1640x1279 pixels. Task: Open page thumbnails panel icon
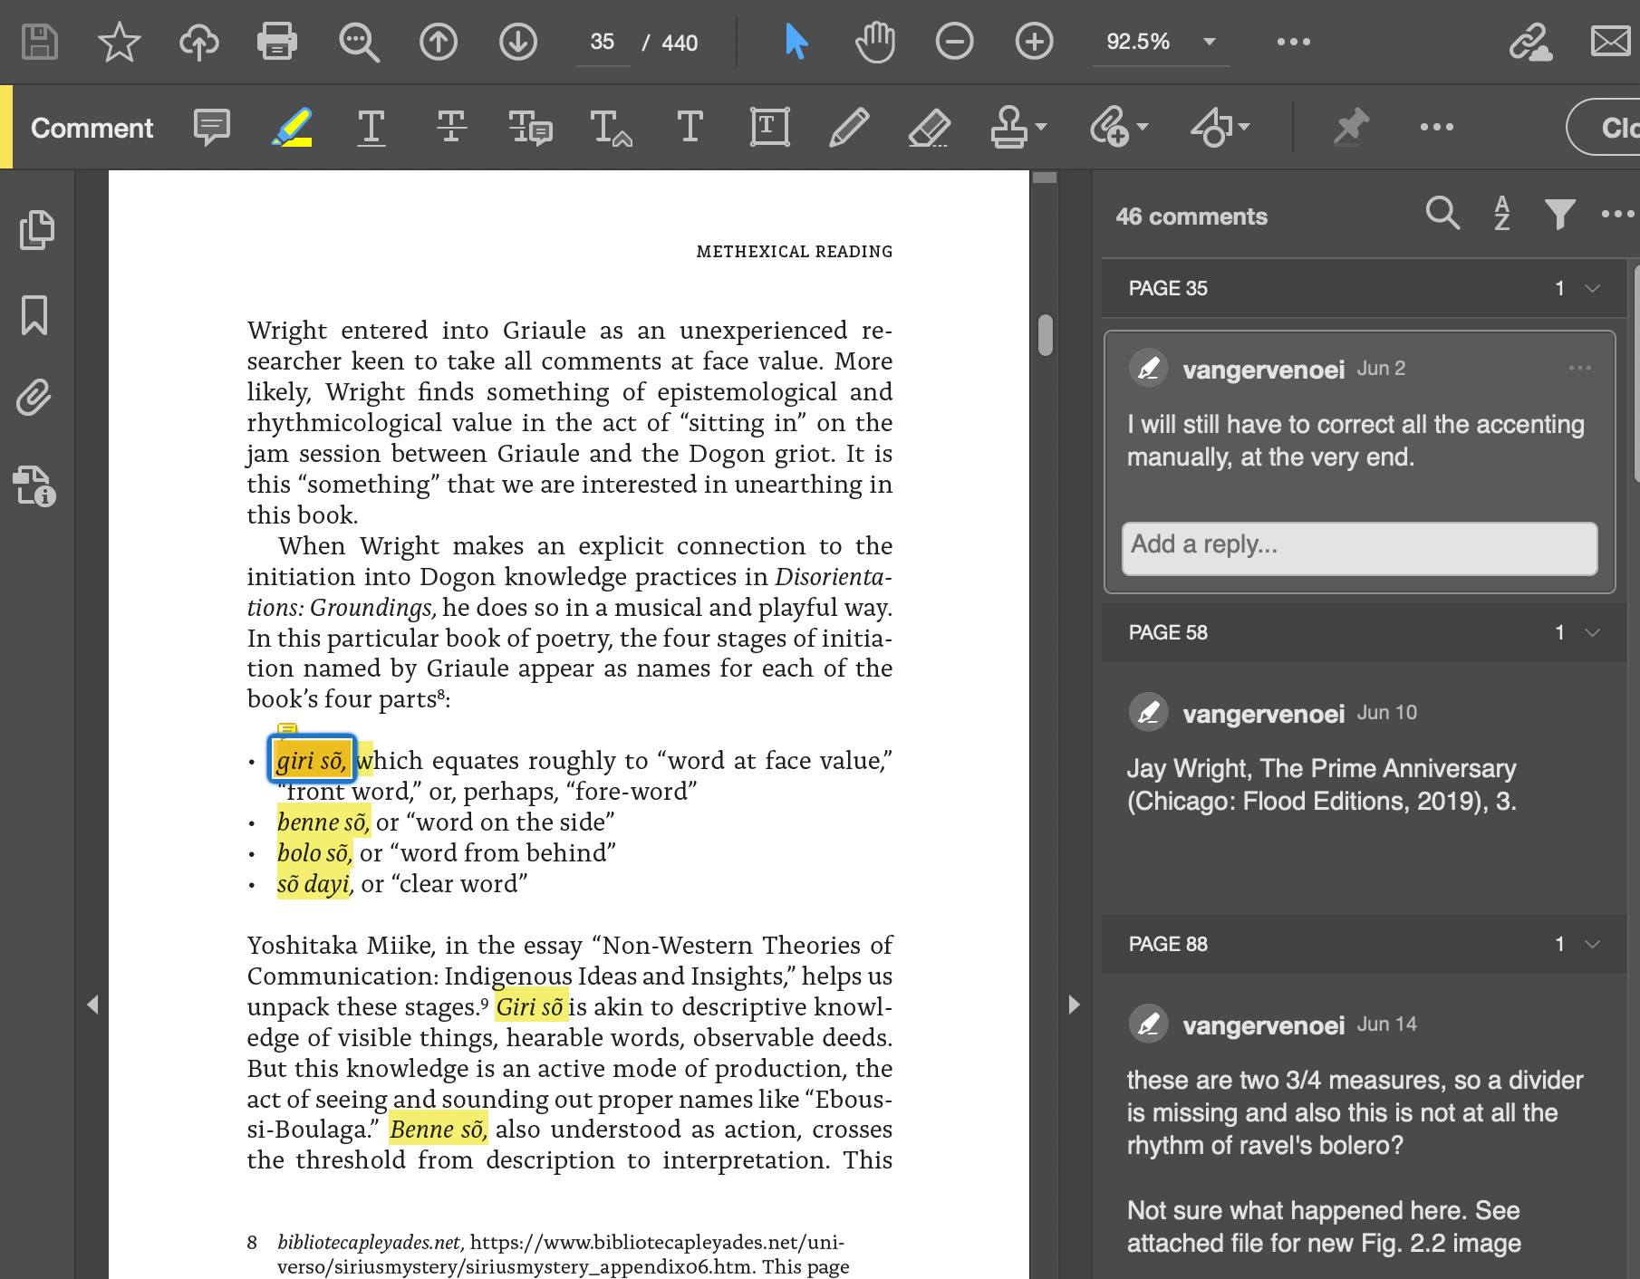36,230
